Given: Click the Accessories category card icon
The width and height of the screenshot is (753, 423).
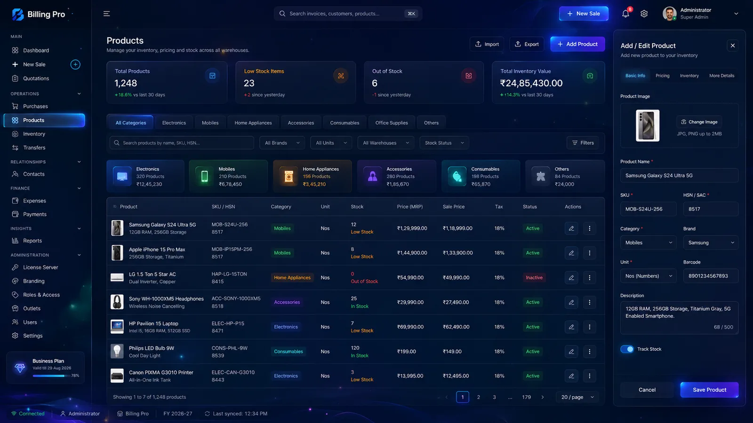Looking at the screenshot, I should [x=373, y=176].
